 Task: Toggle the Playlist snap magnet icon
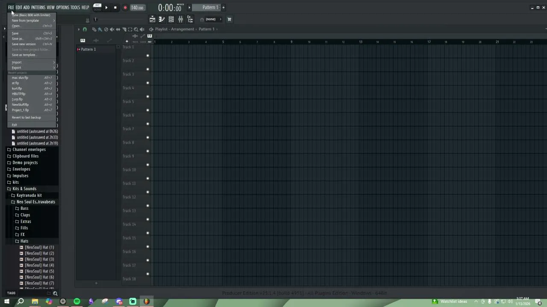coord(85,29)
